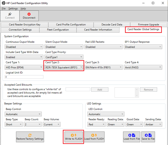Open the File menu

[4, 8]
